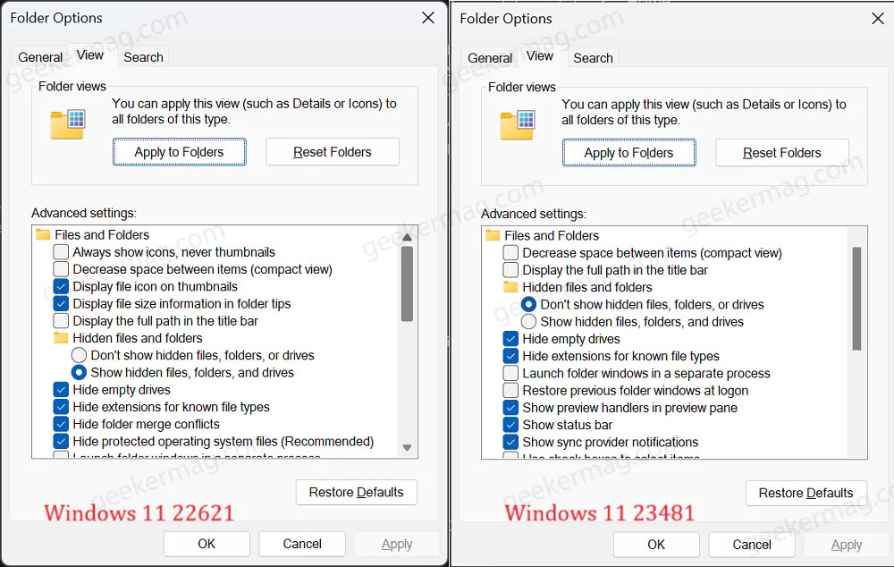Open General tab in left dialog
The width and height of the screenshot is (894, 567).
(x=40, y=57)
